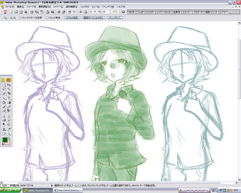Choose Zoom Out mode in options bar
The width and height of the screenshot is (241, 193).
tap(14, 18)
